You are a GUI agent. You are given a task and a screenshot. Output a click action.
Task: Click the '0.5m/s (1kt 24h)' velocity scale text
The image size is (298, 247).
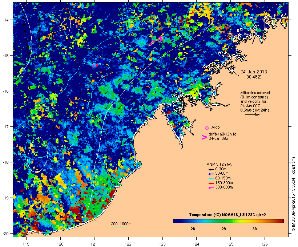[255, 110]
